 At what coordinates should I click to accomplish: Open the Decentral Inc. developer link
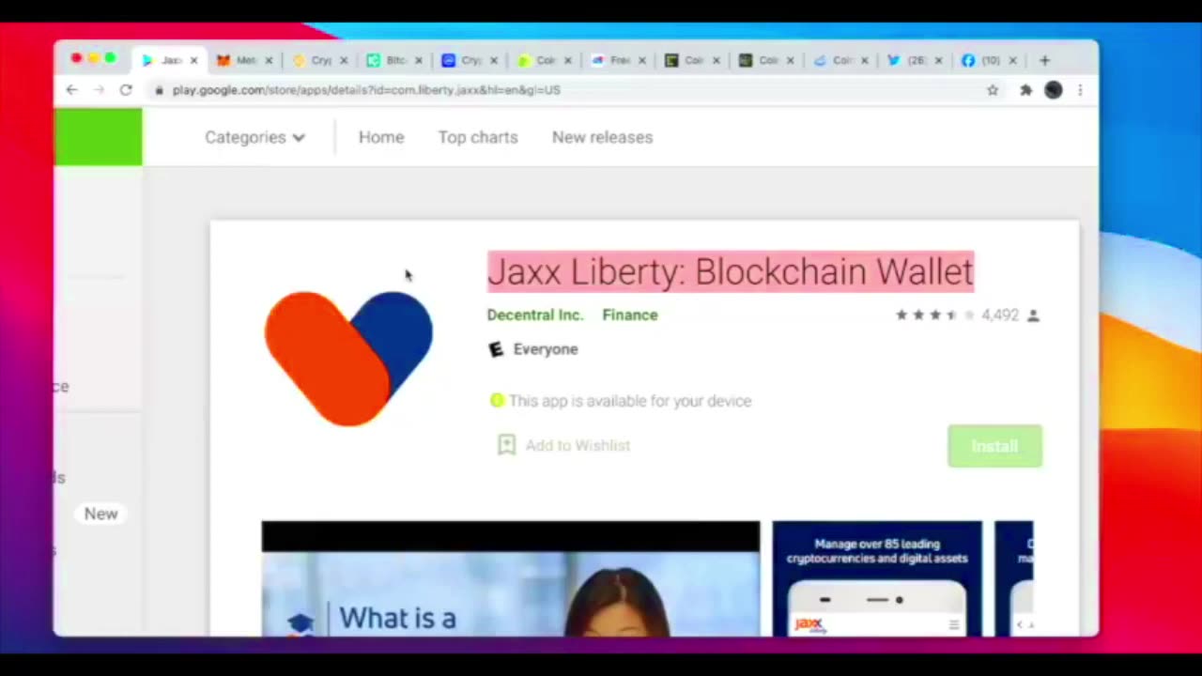[534, 315]
